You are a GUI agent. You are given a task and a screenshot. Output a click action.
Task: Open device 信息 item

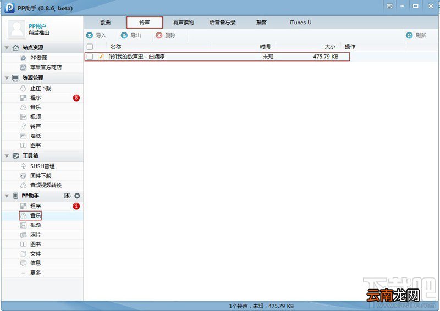point(36,263)
